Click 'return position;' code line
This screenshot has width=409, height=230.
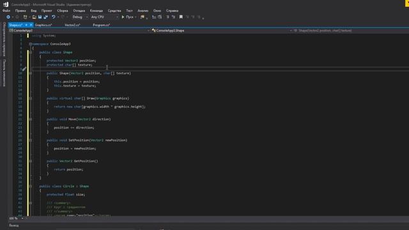tap(68, 169)
